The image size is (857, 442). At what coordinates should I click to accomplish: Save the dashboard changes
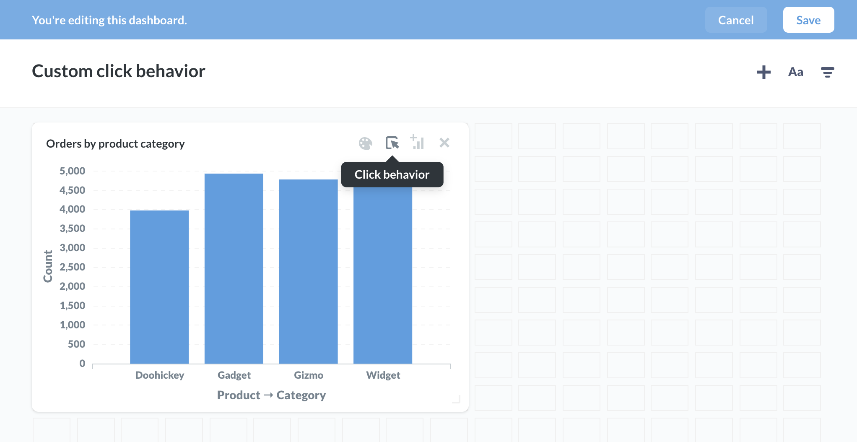pyautogui.click(x=808, y=20)
